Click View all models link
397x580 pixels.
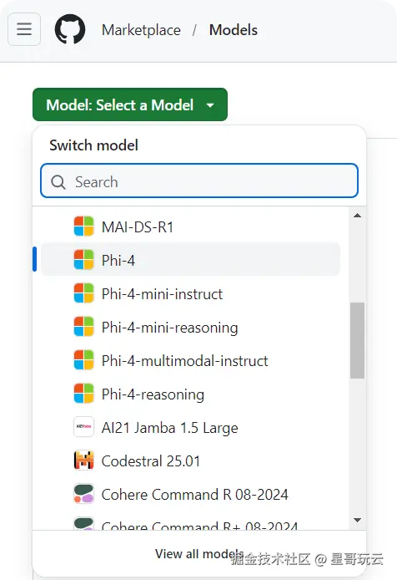[199, 553]
